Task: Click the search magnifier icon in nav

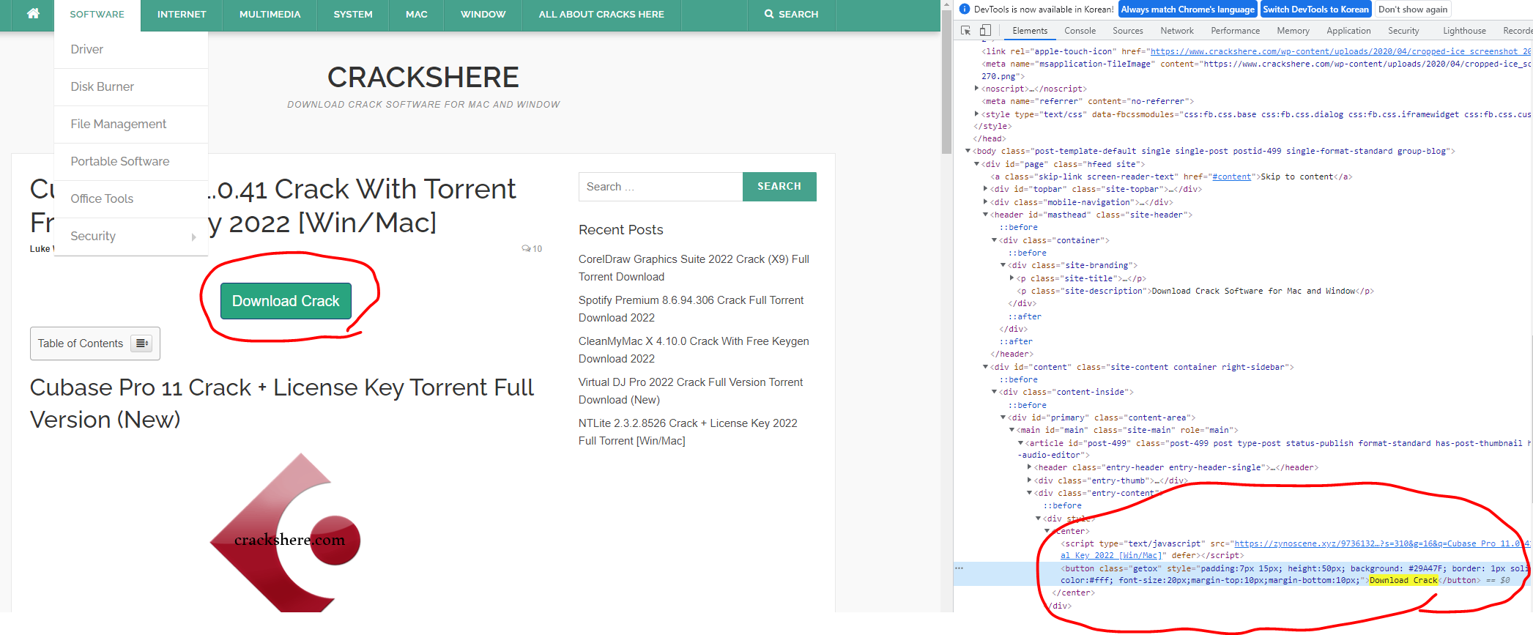Action: 769,14
